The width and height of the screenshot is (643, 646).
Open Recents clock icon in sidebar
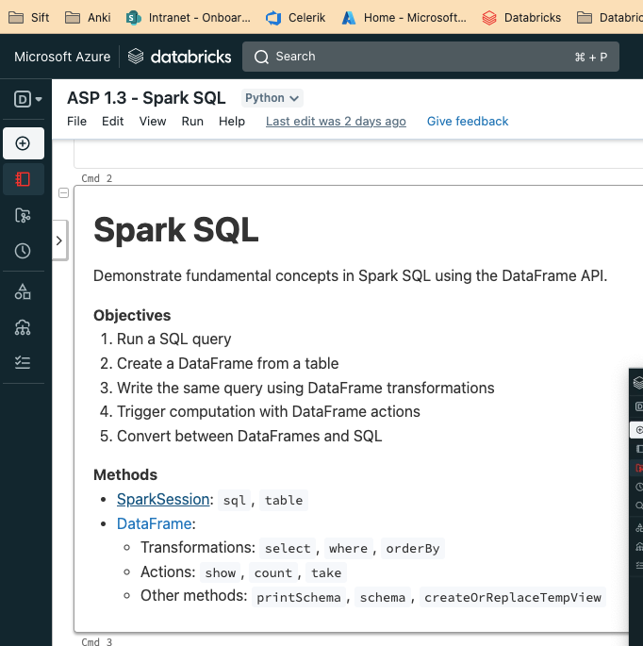tap(24, 251)
